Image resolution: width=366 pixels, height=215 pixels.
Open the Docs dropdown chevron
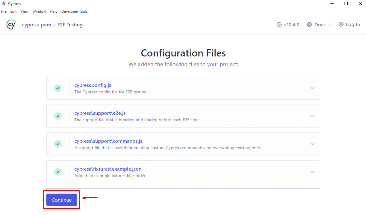tap(330, 25)
